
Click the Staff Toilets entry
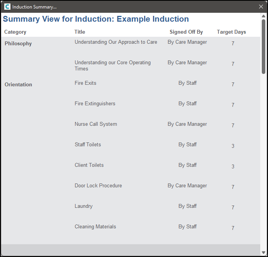88,145
